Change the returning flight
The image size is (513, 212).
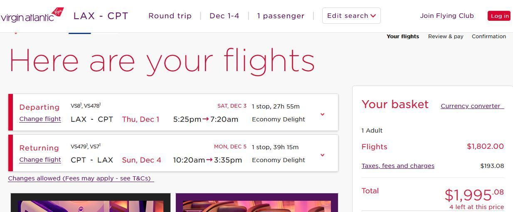tap(40, 160)
